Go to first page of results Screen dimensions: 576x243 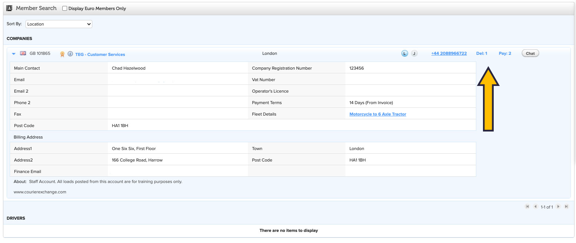527,207
